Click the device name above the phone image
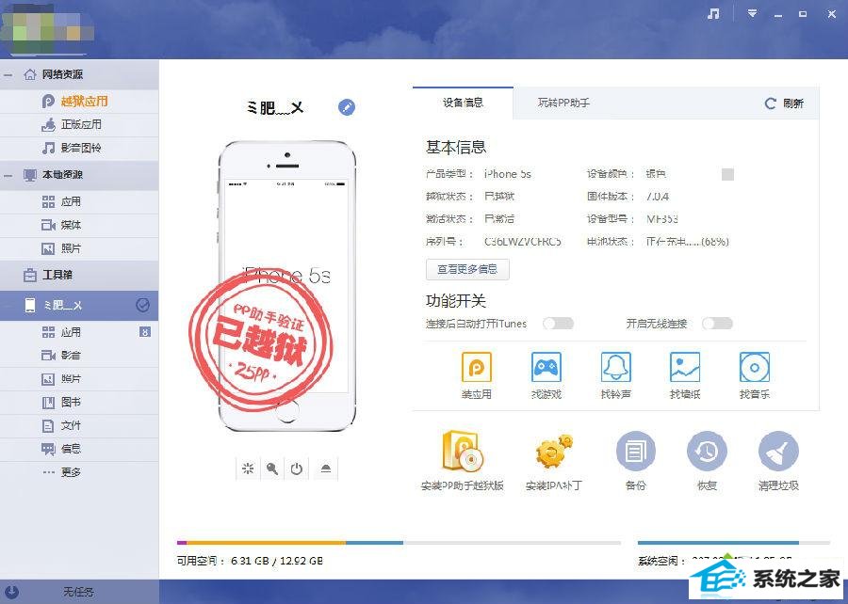 coord(275,108)
